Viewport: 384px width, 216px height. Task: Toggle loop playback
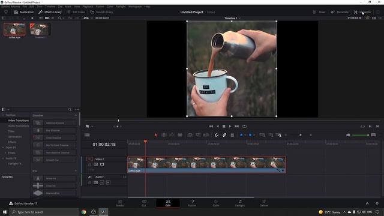click(x=244, y=126)
